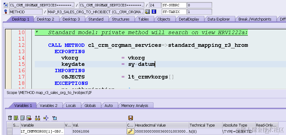The image size is (286, 135).
Task: Open the Globals tab
Action: [x=90, y=105]
